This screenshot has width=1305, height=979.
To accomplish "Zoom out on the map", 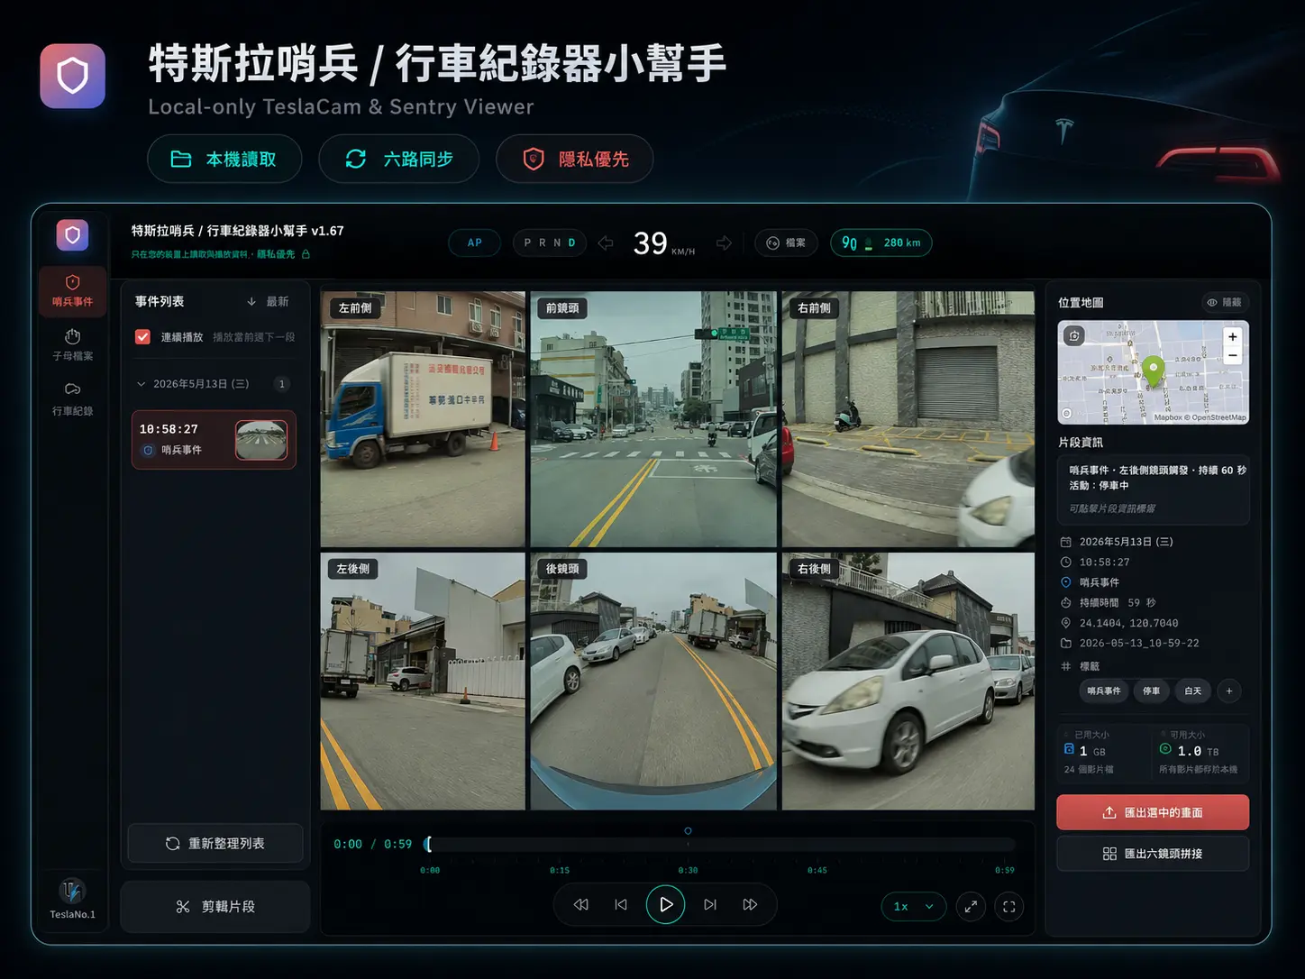I will 1232,355.
